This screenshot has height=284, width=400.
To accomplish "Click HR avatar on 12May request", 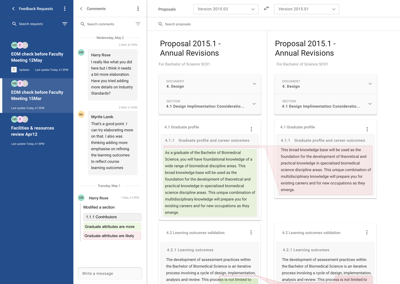I will pos(14,45).
